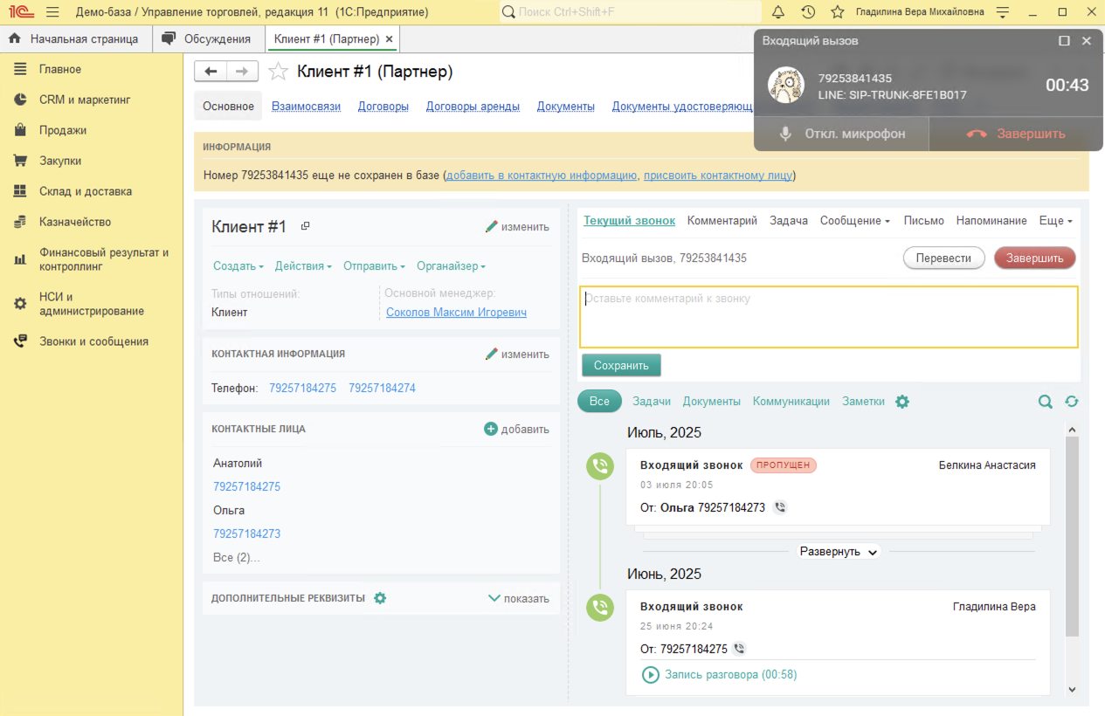The image size is (1105, 716).
Task: Click the green Сохранить button
Action: [x=621, y=365]
